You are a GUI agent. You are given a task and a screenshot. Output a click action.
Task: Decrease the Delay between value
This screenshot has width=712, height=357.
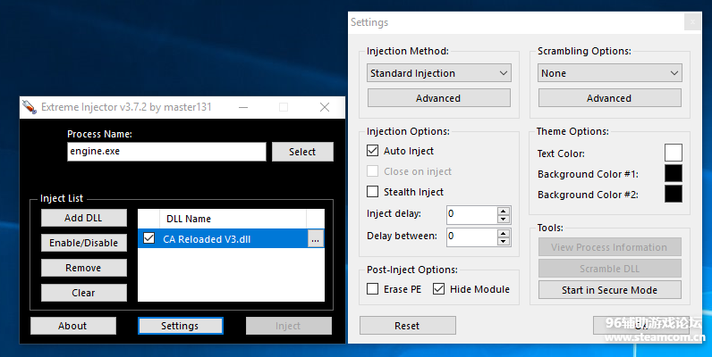tap(503, 242)
